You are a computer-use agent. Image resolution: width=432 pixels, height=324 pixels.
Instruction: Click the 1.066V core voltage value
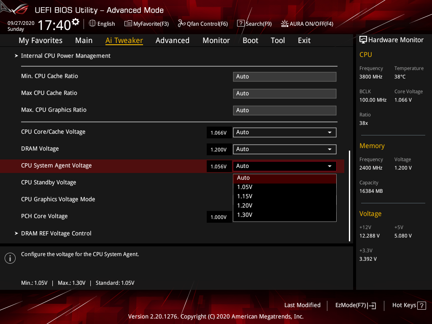point(219,133)
